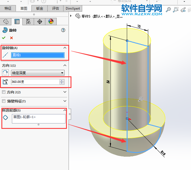The image size is (191, 170).
Task: Expand the 方向 2(2) section
Action: 65,92
